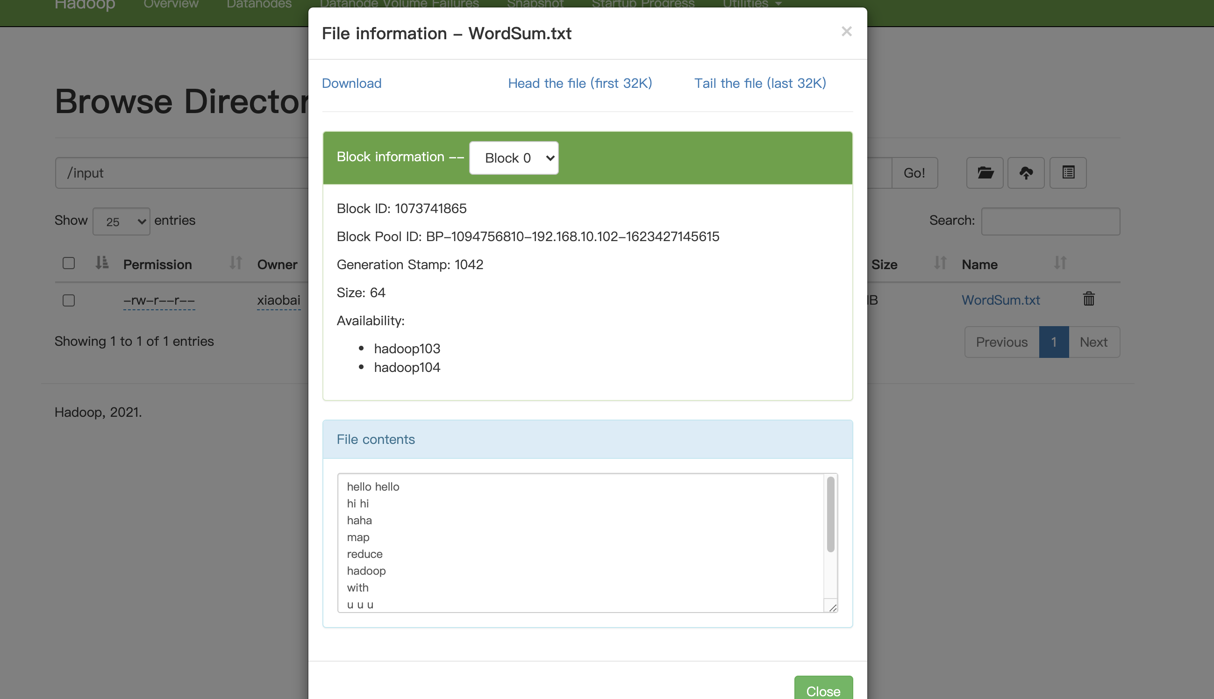This screenshot has height=699, width=1214.
Task: Open the Block 0 dropdown
Action: pos(514,158)
